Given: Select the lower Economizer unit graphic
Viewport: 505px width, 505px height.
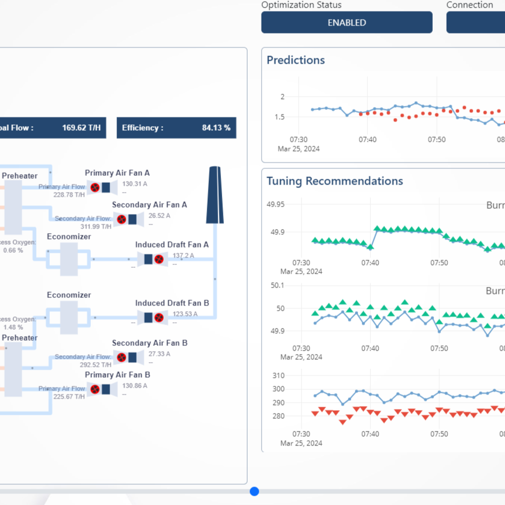Looking at the screenshot, I should point(69,318).
